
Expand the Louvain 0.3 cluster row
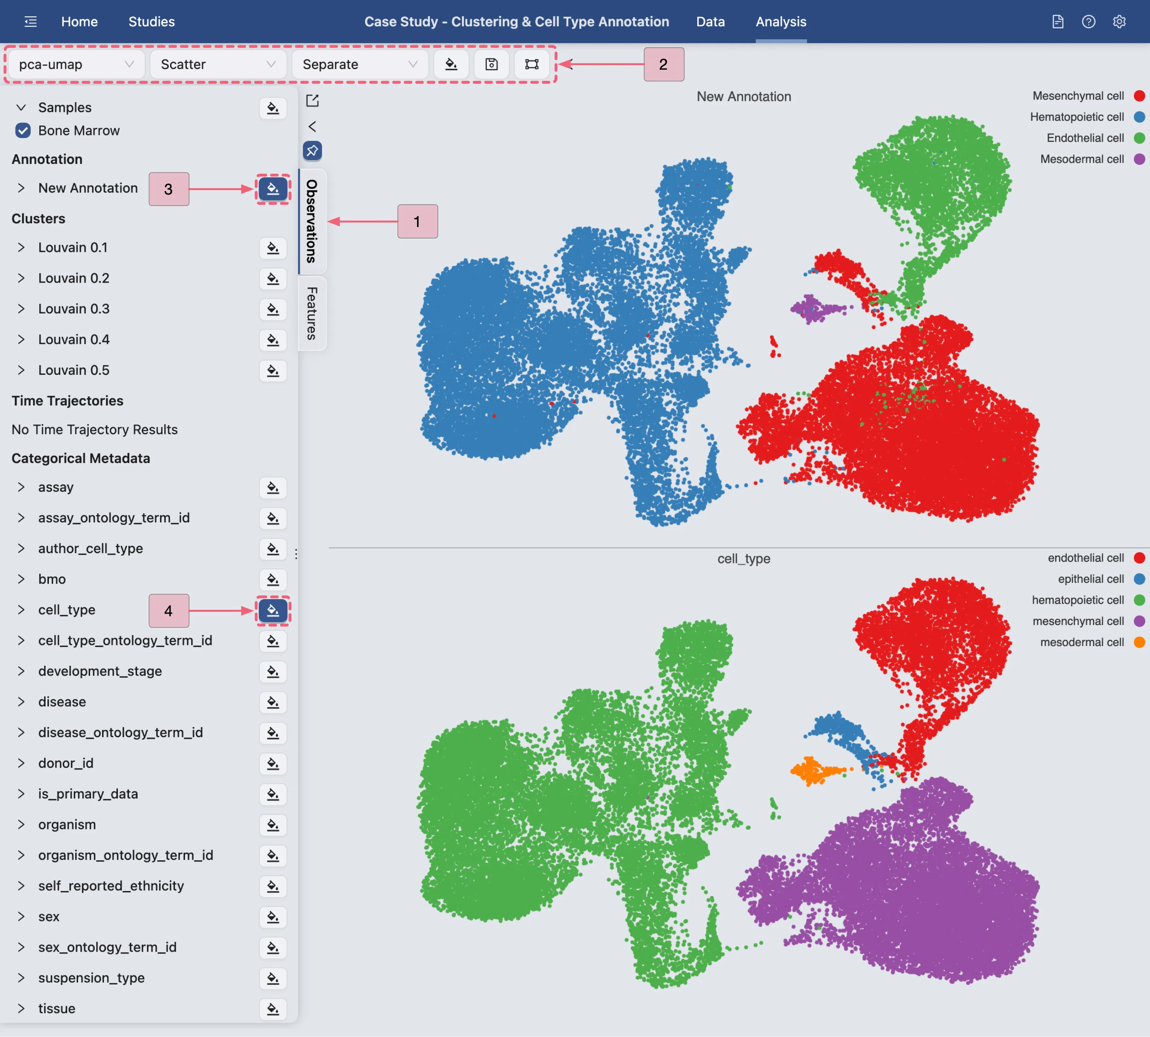point(21,309)
